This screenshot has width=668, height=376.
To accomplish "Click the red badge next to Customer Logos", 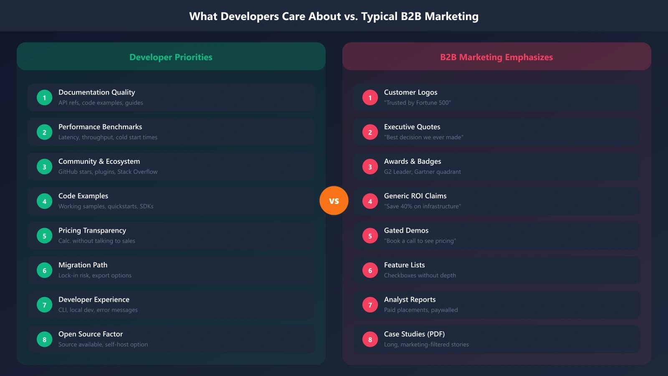I will click(x=370, y=97).
